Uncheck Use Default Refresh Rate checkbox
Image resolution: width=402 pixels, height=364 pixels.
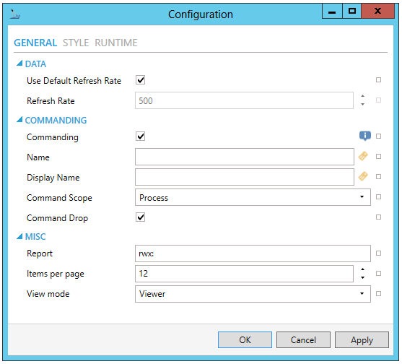pos(140,79)
